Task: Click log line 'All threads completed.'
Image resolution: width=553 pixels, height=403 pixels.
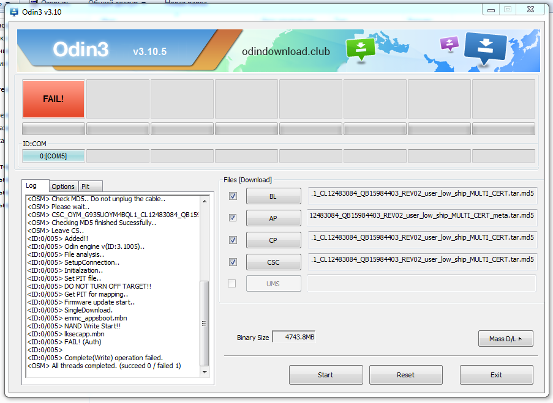Action: pyautogui.click(x=84, y=366)
